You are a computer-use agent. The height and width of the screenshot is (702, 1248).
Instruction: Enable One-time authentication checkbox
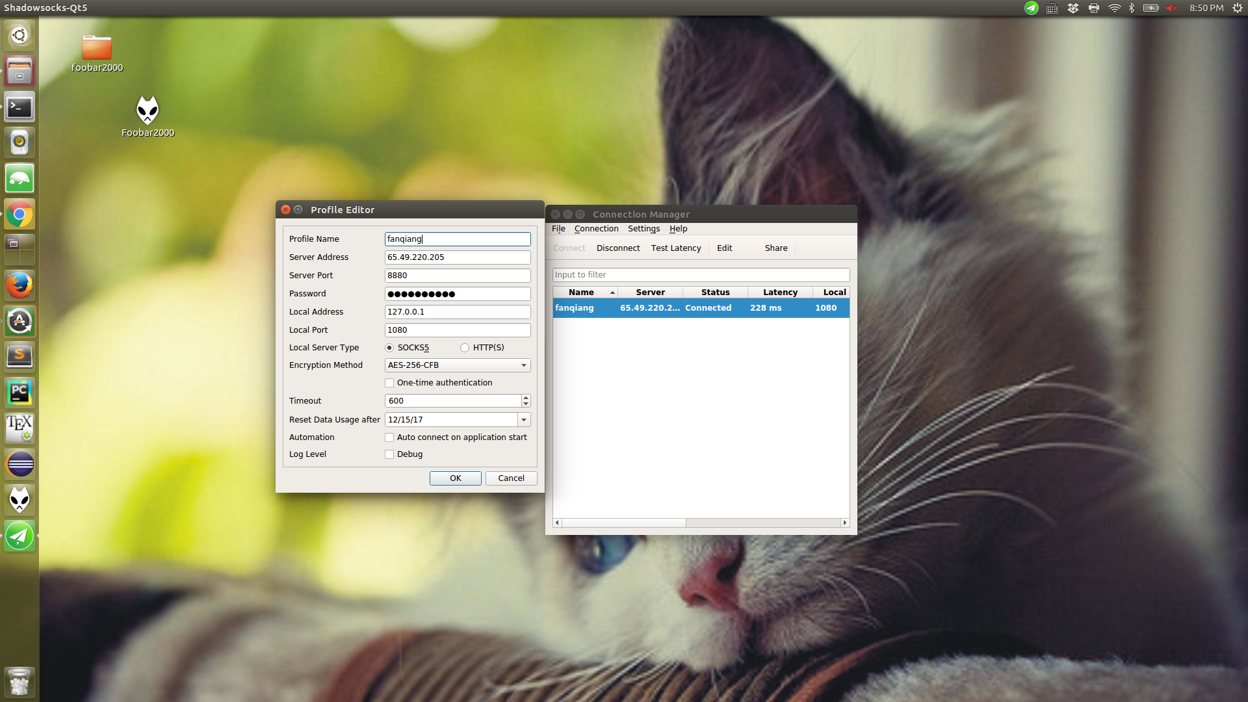[439, 383]
